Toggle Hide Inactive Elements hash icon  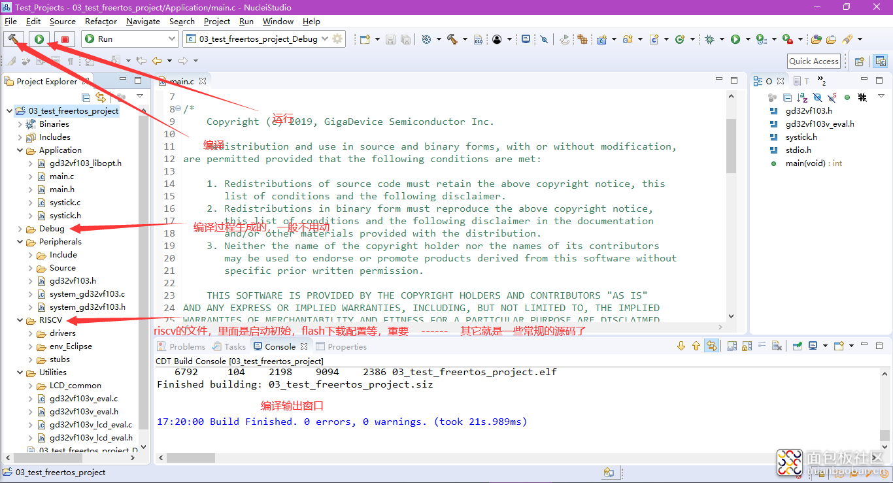(862, 97)
